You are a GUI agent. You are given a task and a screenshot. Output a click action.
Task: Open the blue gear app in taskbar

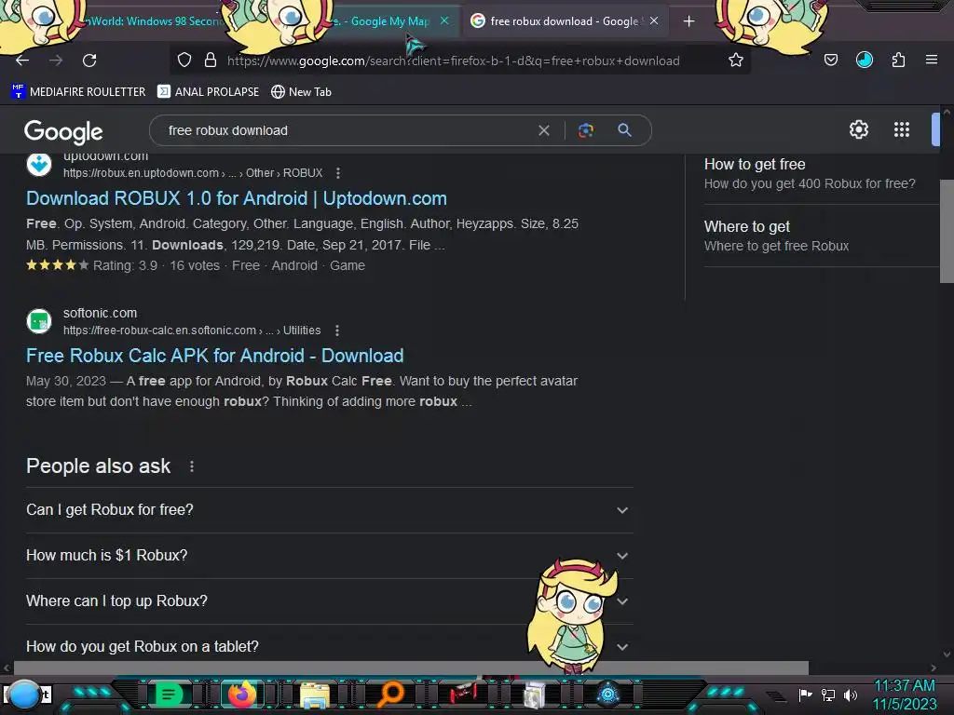click(x=607, y=695)
